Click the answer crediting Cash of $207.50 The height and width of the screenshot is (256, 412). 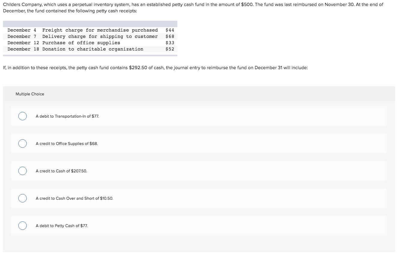(x=61, y=171)
